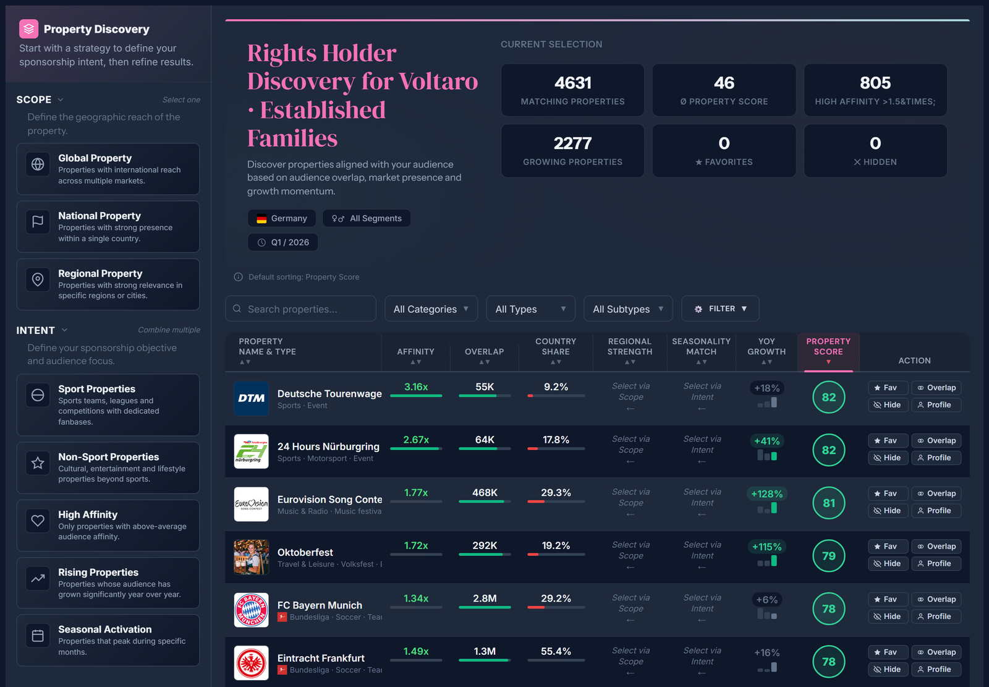Click the FC Bayern Munich crest
989x687 pixels.
pos(252,610)
